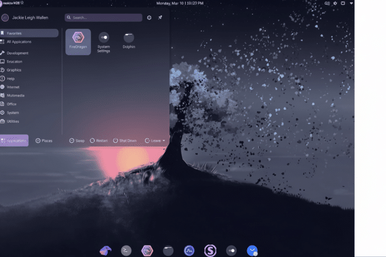
Task: Open the Development category
Action: pyautogui.click(x=29, y=53)
